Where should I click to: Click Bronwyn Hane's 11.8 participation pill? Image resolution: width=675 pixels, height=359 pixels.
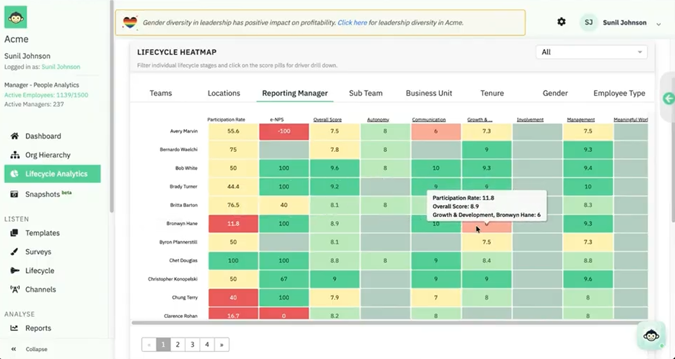[x=233, y=224]
